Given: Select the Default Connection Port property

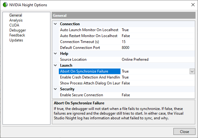Looking at the screenshot, I should click(x=90, y=48).
